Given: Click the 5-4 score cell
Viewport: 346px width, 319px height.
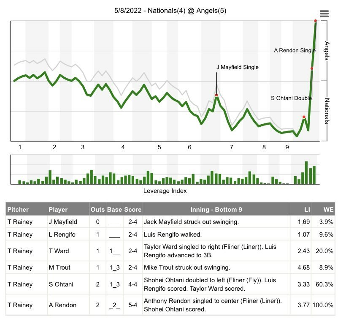Looking at the screenshot, I should coord(133,305).
